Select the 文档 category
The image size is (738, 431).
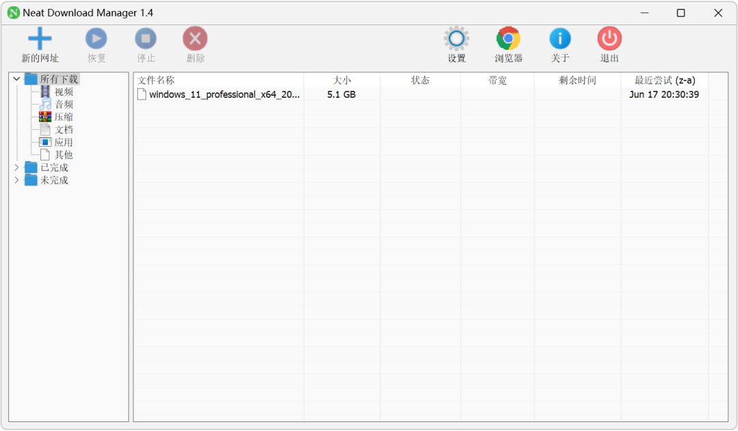coord(64,130)
